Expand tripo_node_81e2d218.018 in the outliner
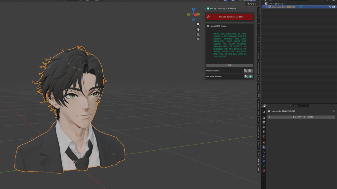This screenshot has height=189, width=337. click(267, 7)
